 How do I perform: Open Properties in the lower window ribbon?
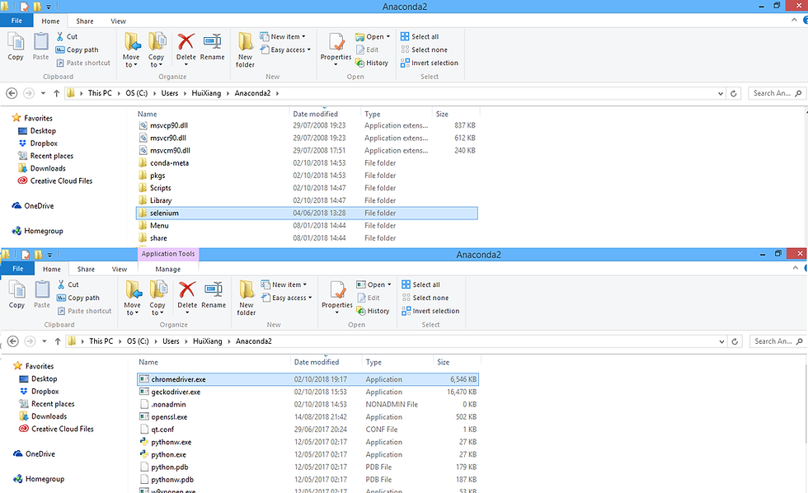337,298
